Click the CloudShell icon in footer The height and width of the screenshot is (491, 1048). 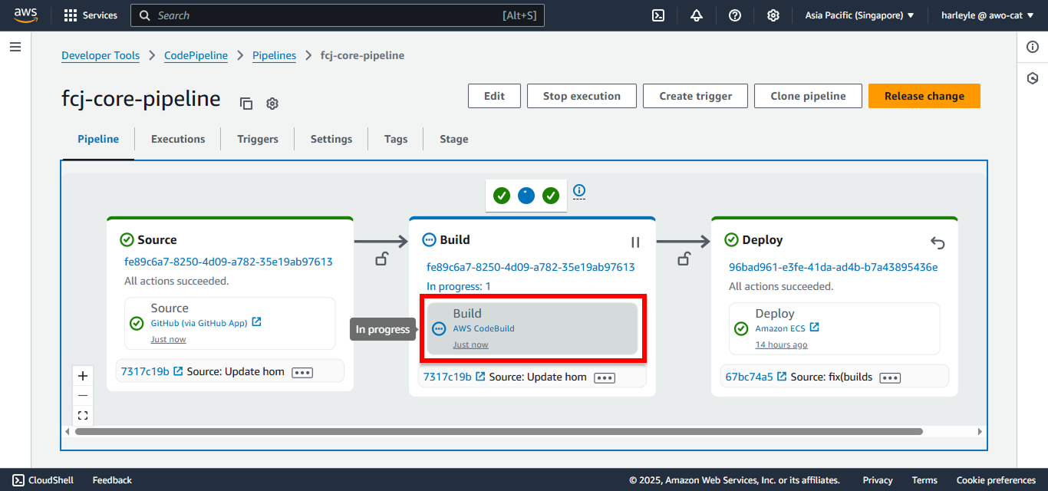pyautogui.click(x=18, y=480)
